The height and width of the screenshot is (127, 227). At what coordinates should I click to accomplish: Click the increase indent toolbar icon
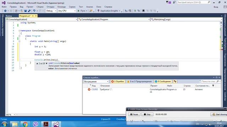click(x=130, y=11)
